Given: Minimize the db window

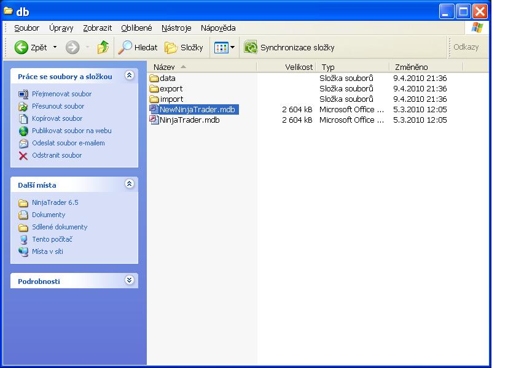Looking at the screenshot, I should pos(447,12).
